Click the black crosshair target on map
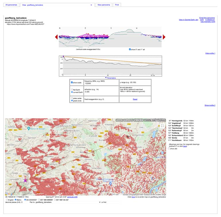Screen dimensions: 221x217 coord(128,137)
